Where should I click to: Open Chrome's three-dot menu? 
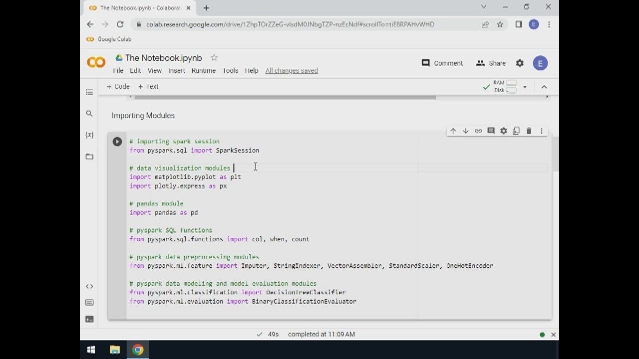coord(549,24)
